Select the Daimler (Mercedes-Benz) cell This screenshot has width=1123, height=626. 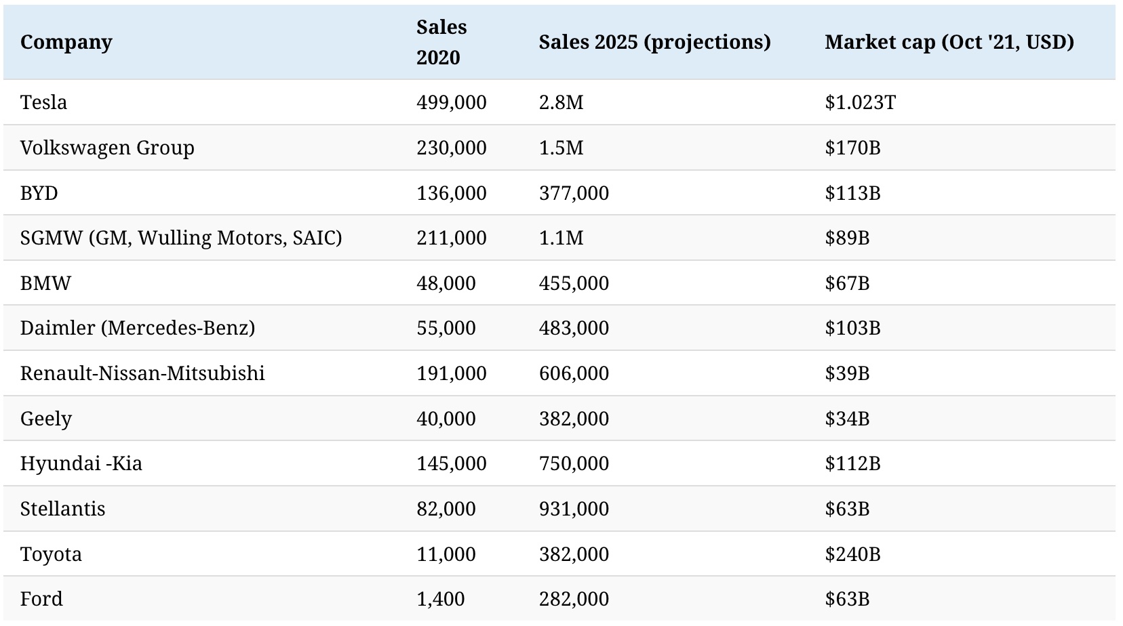pyautogui.click(x=138, y=328)
